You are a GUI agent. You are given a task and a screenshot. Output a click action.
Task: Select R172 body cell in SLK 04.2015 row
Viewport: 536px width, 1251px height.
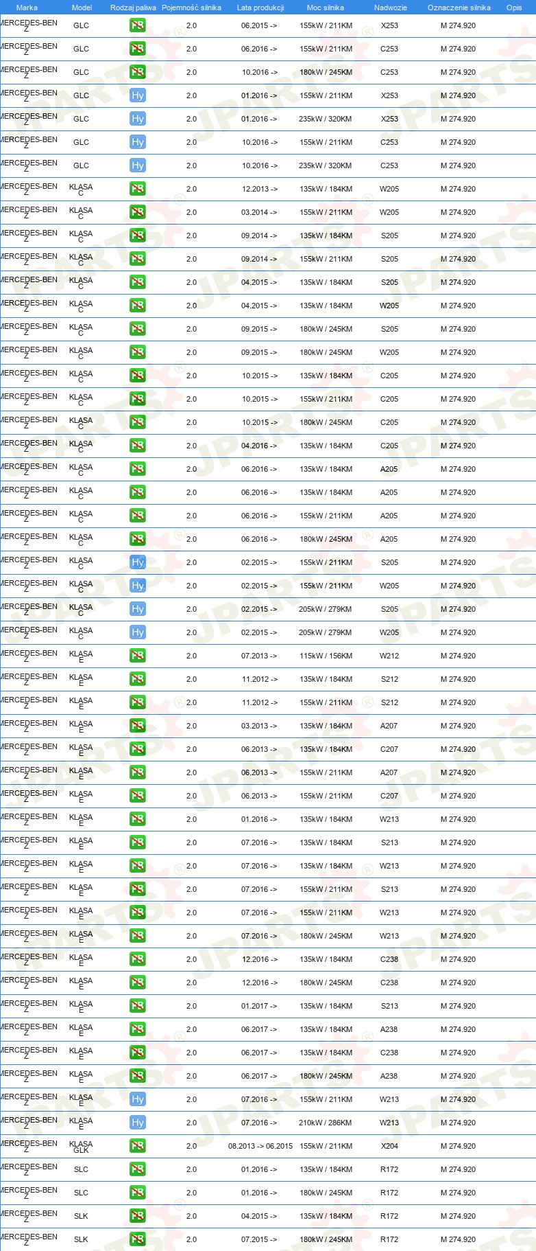click(x=389, y=1216)
